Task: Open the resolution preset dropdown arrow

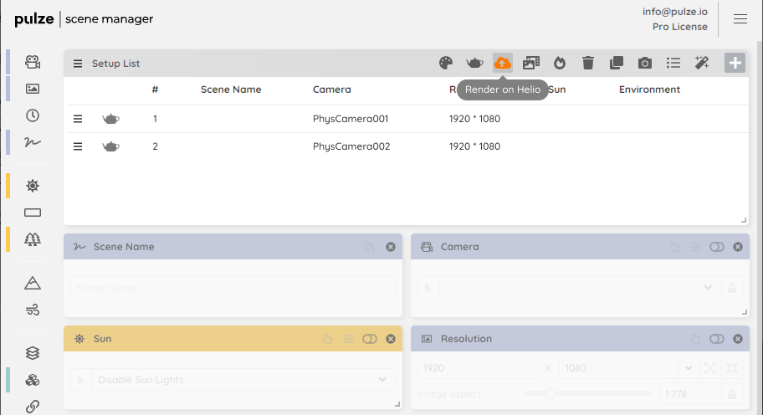Action: tap(689, 368)
